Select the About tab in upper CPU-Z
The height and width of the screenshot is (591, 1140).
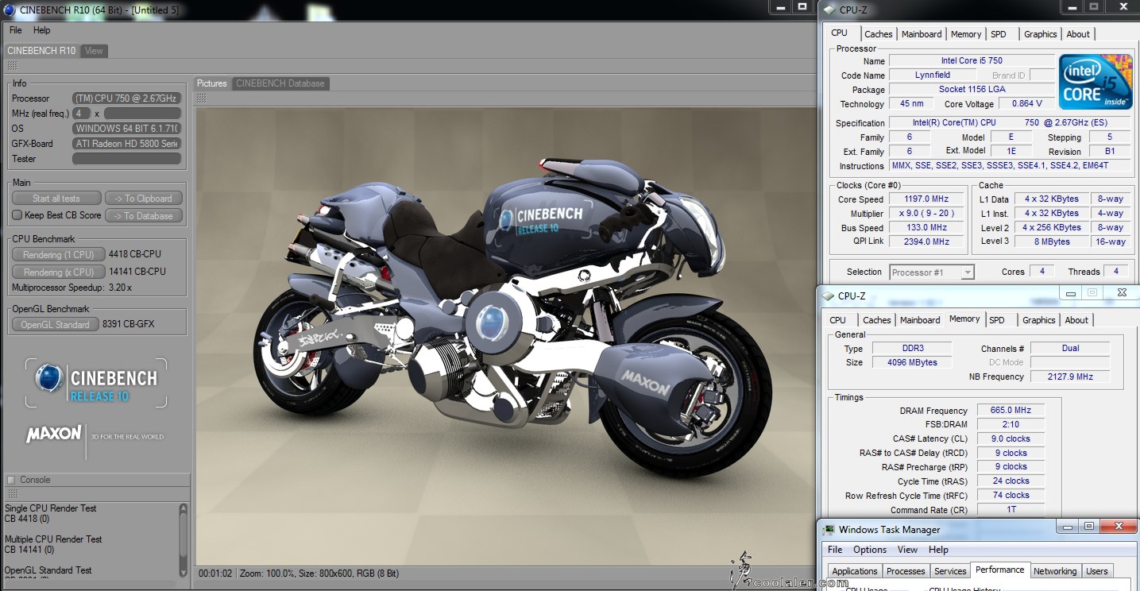(1078, 34)
